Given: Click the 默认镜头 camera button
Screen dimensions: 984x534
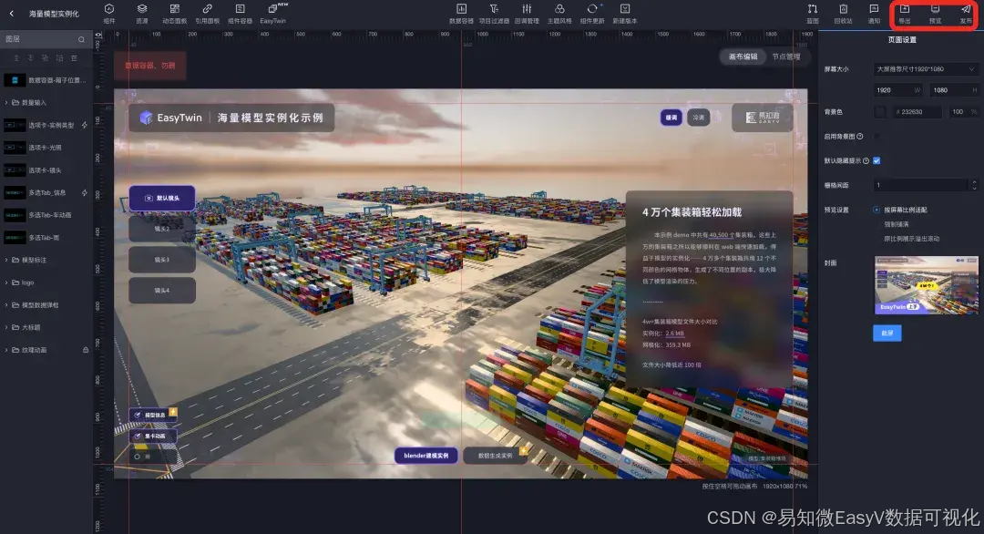Looking at the screenshot, I should click(162, 198).
